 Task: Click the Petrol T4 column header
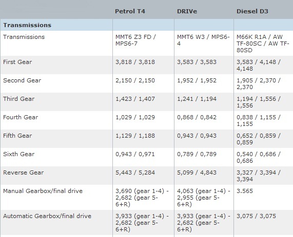point(130,11)
